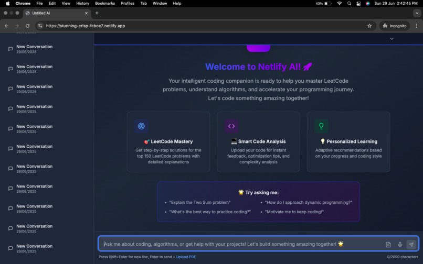423x264 pixels.
Task: Click the document attach icon in input
Action: coord(388,244)
